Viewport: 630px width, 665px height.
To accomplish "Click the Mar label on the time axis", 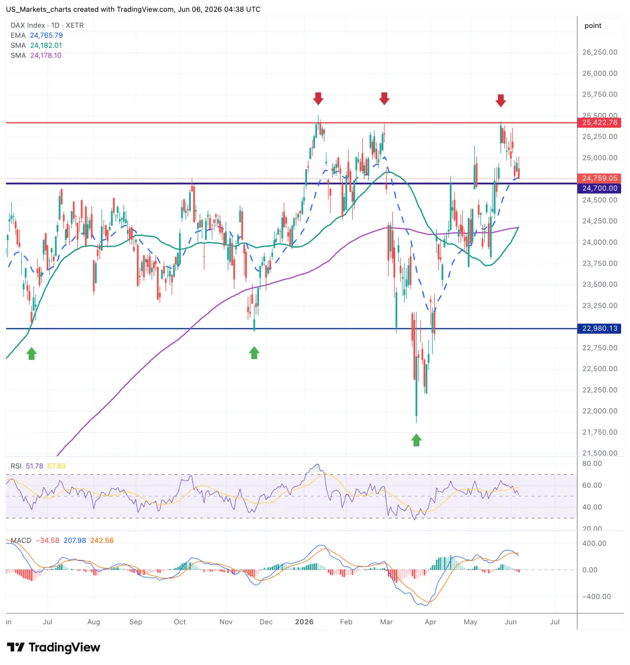I will [386, 622].
